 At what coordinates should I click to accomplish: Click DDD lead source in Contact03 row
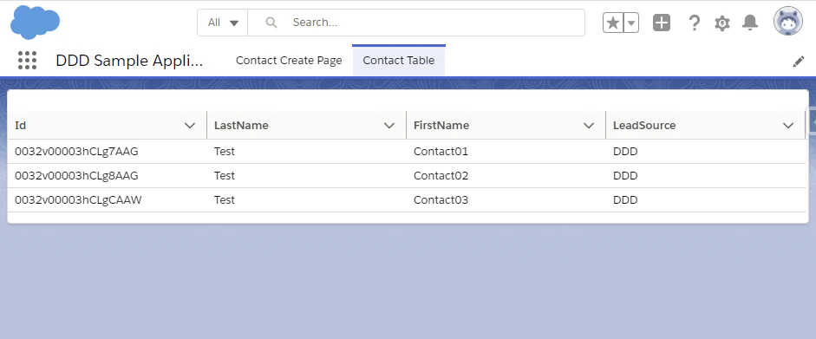point(705,199)
